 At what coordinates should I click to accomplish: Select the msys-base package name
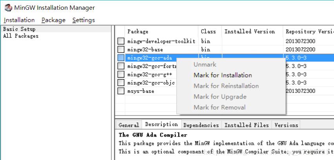pyautogui.click(x=141, y=91)
